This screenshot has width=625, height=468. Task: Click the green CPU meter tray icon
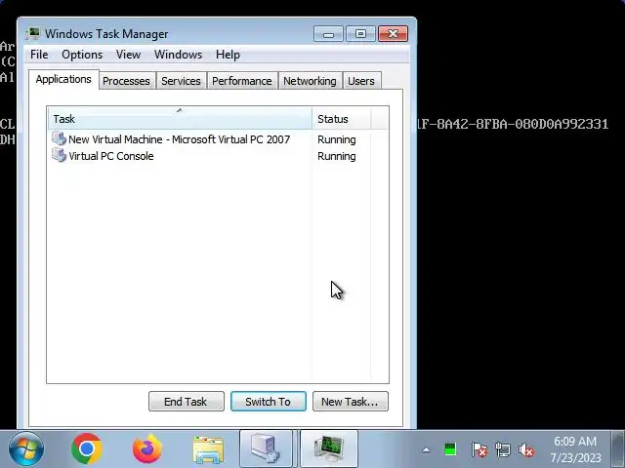(x=450, y=450)
